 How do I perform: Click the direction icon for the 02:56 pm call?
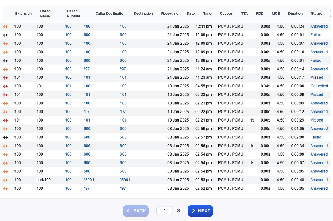coord(5,146)
